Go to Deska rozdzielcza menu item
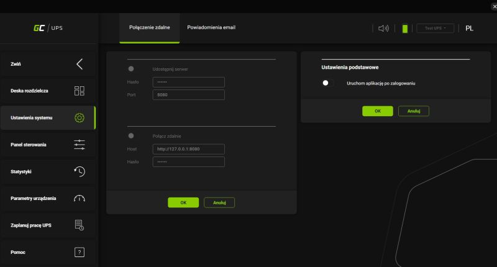The width and height of the screenshot is (497, 267). pos(48,91)
